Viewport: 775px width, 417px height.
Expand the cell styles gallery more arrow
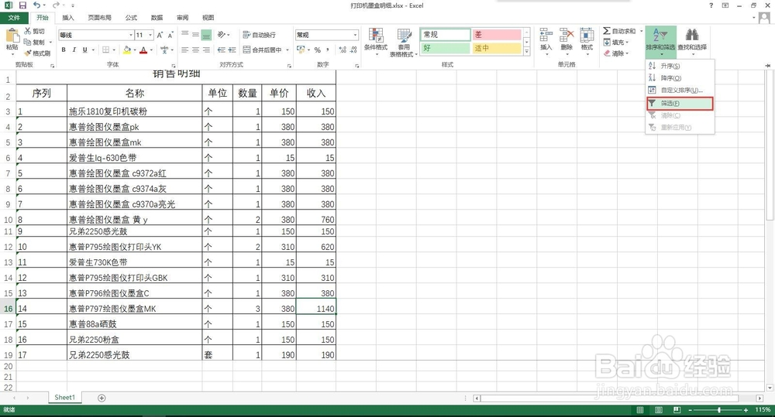527,51
